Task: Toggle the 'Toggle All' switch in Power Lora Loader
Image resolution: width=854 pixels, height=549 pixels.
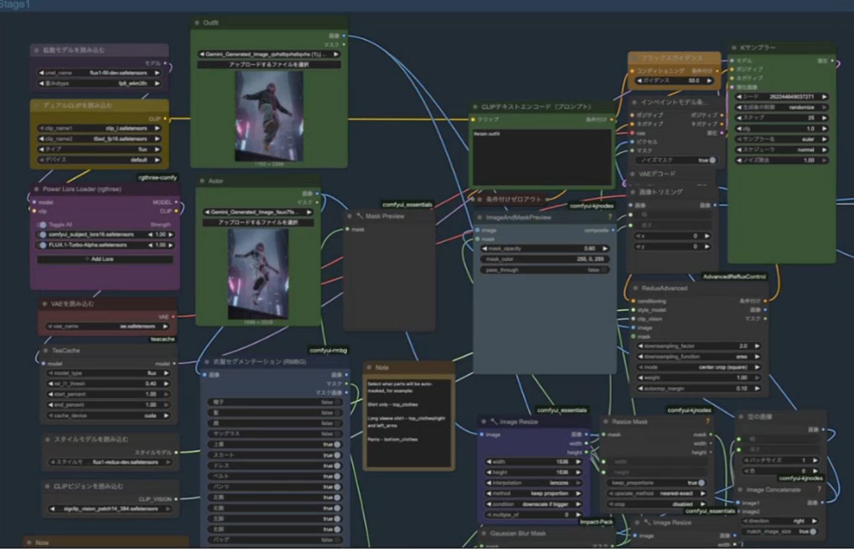Action: (x=42, y=225)
